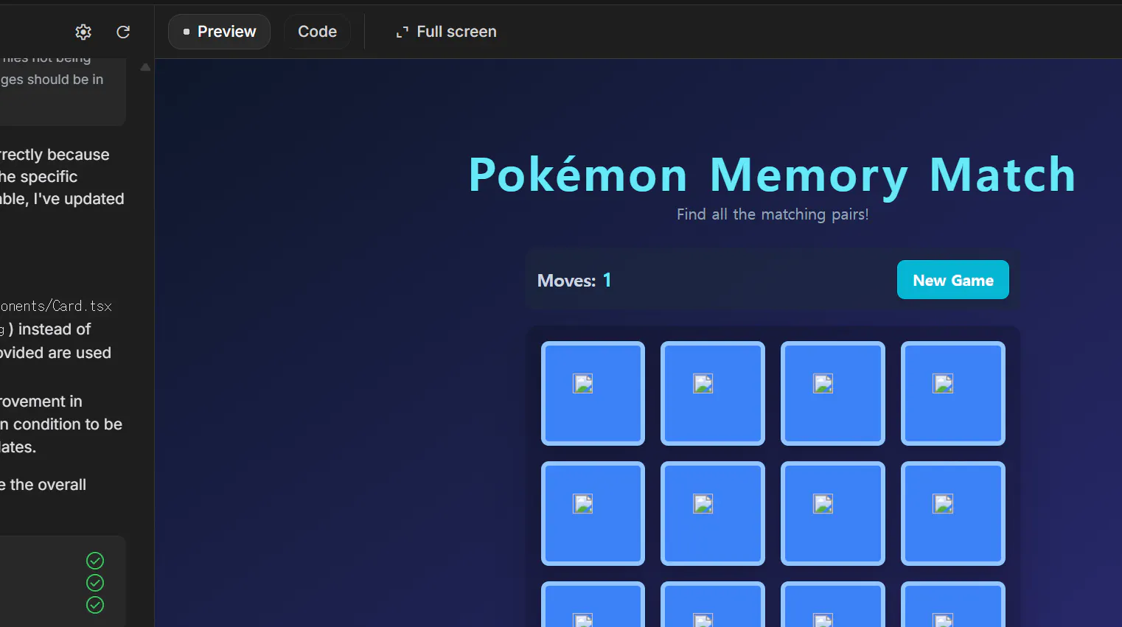This screenshot has height=627, width=1122.
Task: Click the 'n condition to be' chat line
Action: point(61,424)
